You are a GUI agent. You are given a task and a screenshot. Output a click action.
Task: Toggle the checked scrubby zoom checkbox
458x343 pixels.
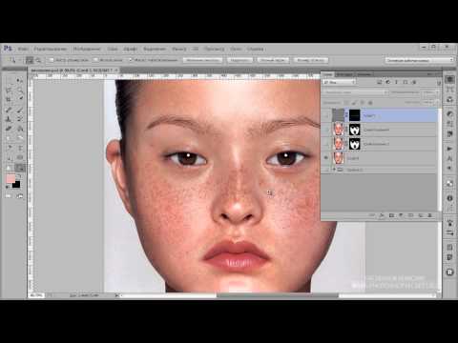131,60
